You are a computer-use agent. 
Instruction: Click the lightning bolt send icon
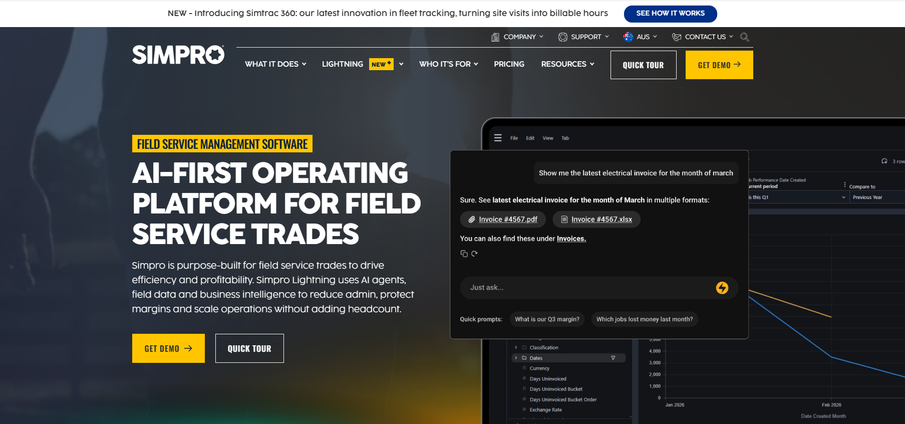[x=722, y=288]
